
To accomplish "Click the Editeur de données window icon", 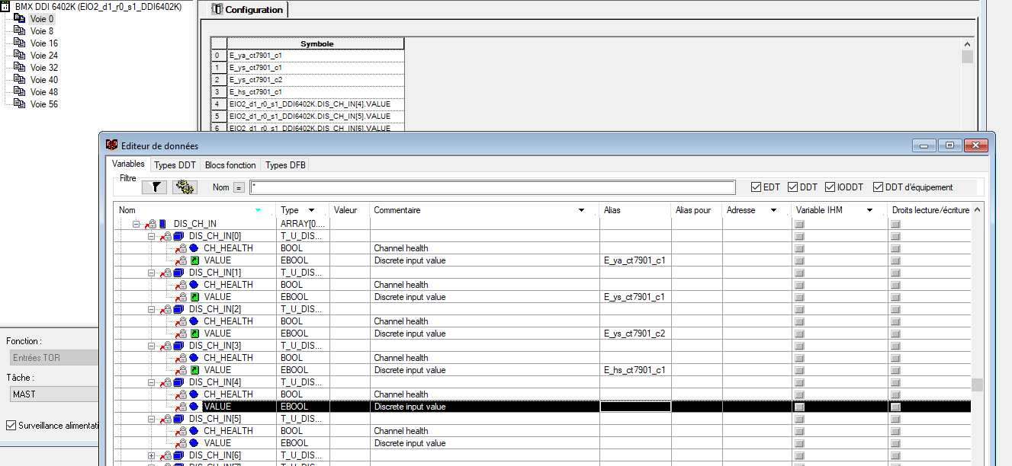I will (111, 145).
